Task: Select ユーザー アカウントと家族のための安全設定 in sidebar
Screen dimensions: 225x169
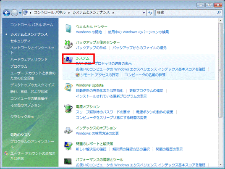Action: click(33, 76)
